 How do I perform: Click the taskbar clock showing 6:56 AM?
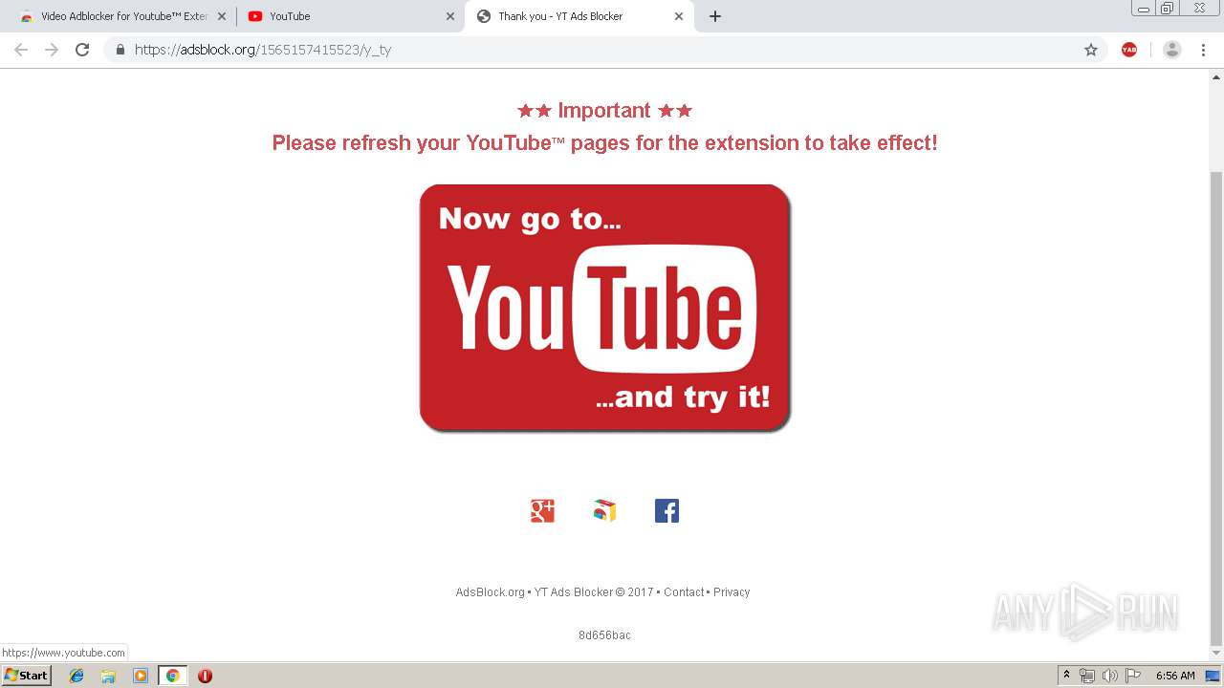[1175, 676]
